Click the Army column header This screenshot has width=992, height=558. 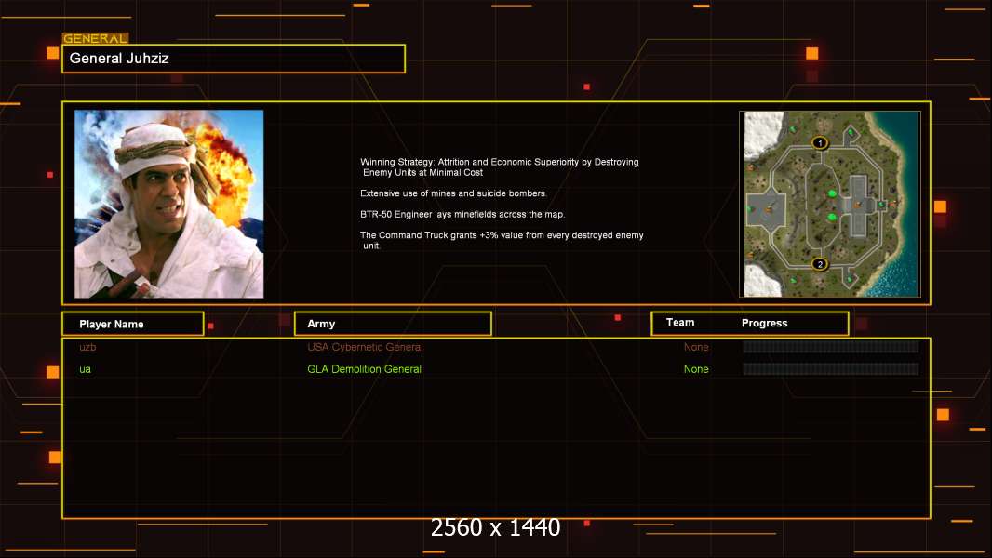(x=393, y=324)
